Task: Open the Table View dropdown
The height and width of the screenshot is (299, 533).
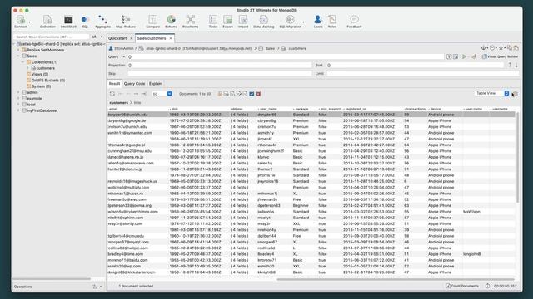Action: (492, 93)
